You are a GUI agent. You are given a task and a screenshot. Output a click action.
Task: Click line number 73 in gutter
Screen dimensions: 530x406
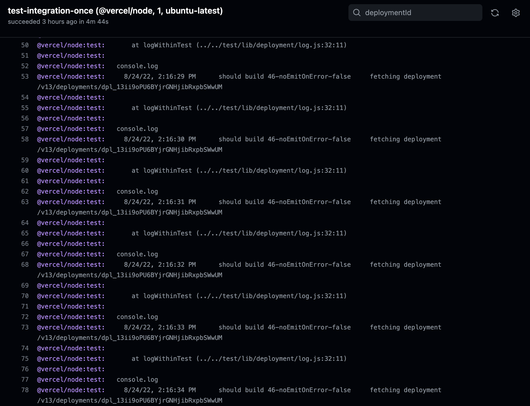(25, 327)
